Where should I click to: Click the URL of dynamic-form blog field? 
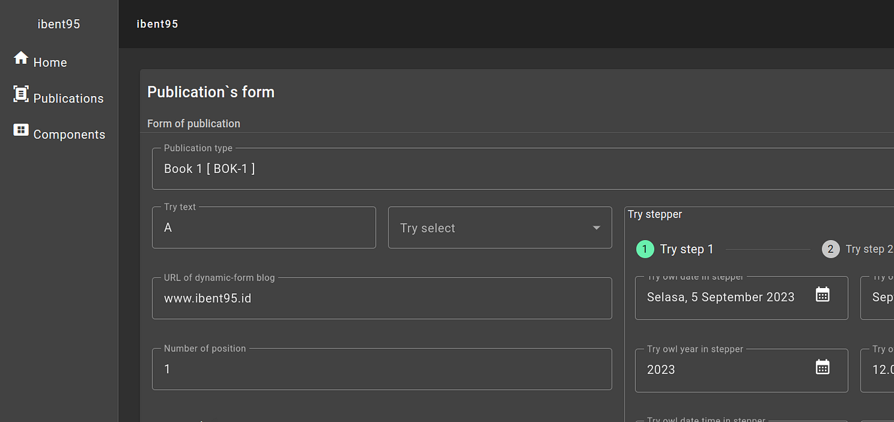(x=382, y=298)
